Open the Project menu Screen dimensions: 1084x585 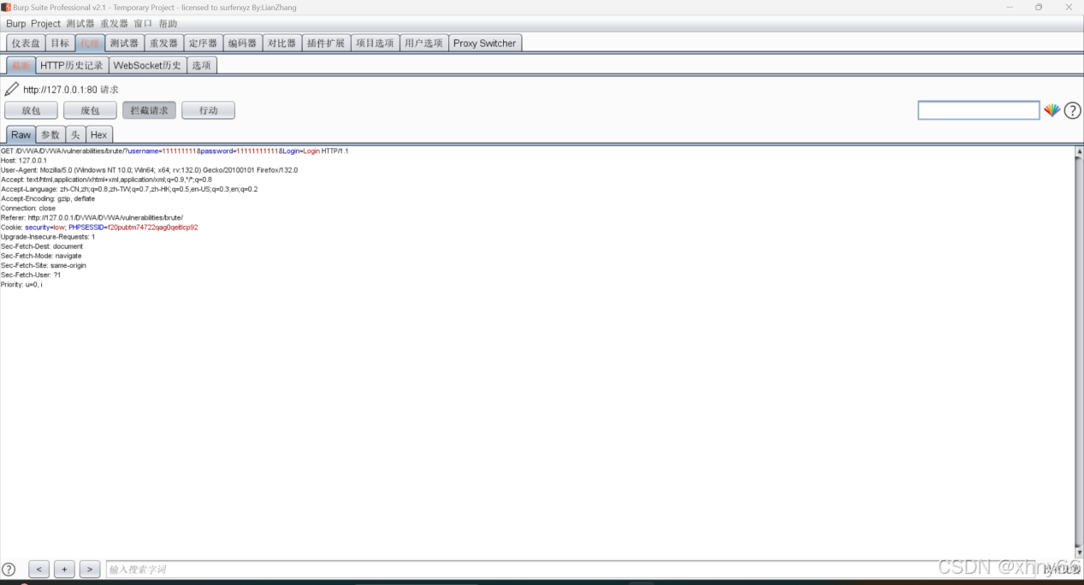[x=46, y=24]
